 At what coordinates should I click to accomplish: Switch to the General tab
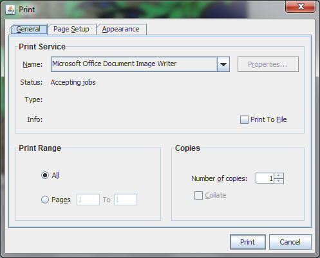[28, 29]
